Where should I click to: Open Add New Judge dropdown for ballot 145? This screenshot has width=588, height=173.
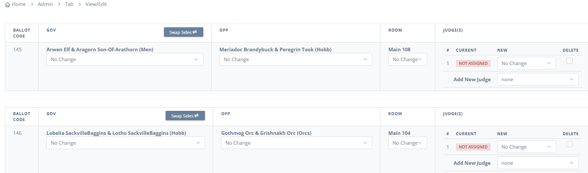[538, 79]
